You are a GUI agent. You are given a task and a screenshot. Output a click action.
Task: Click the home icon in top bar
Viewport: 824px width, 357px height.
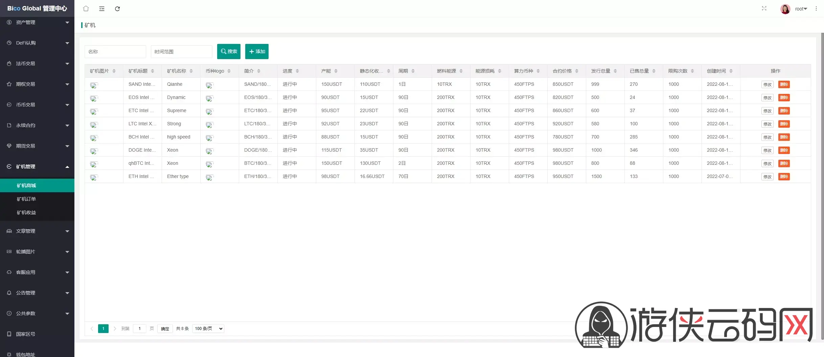pyautogui.click(x=86, y=9)
